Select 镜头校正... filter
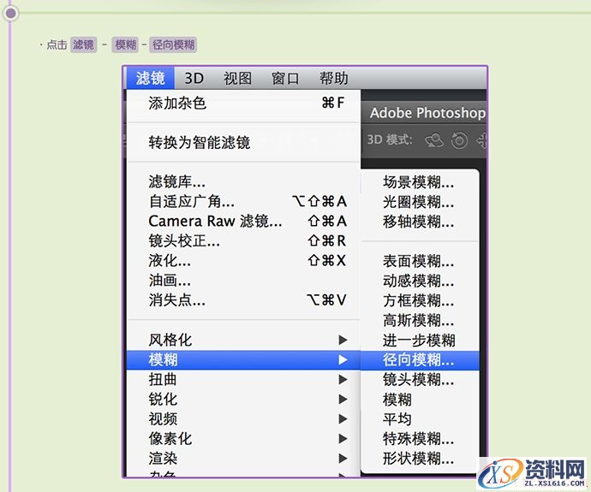This screenshot has width=591, height=492. tap(243, 240)
